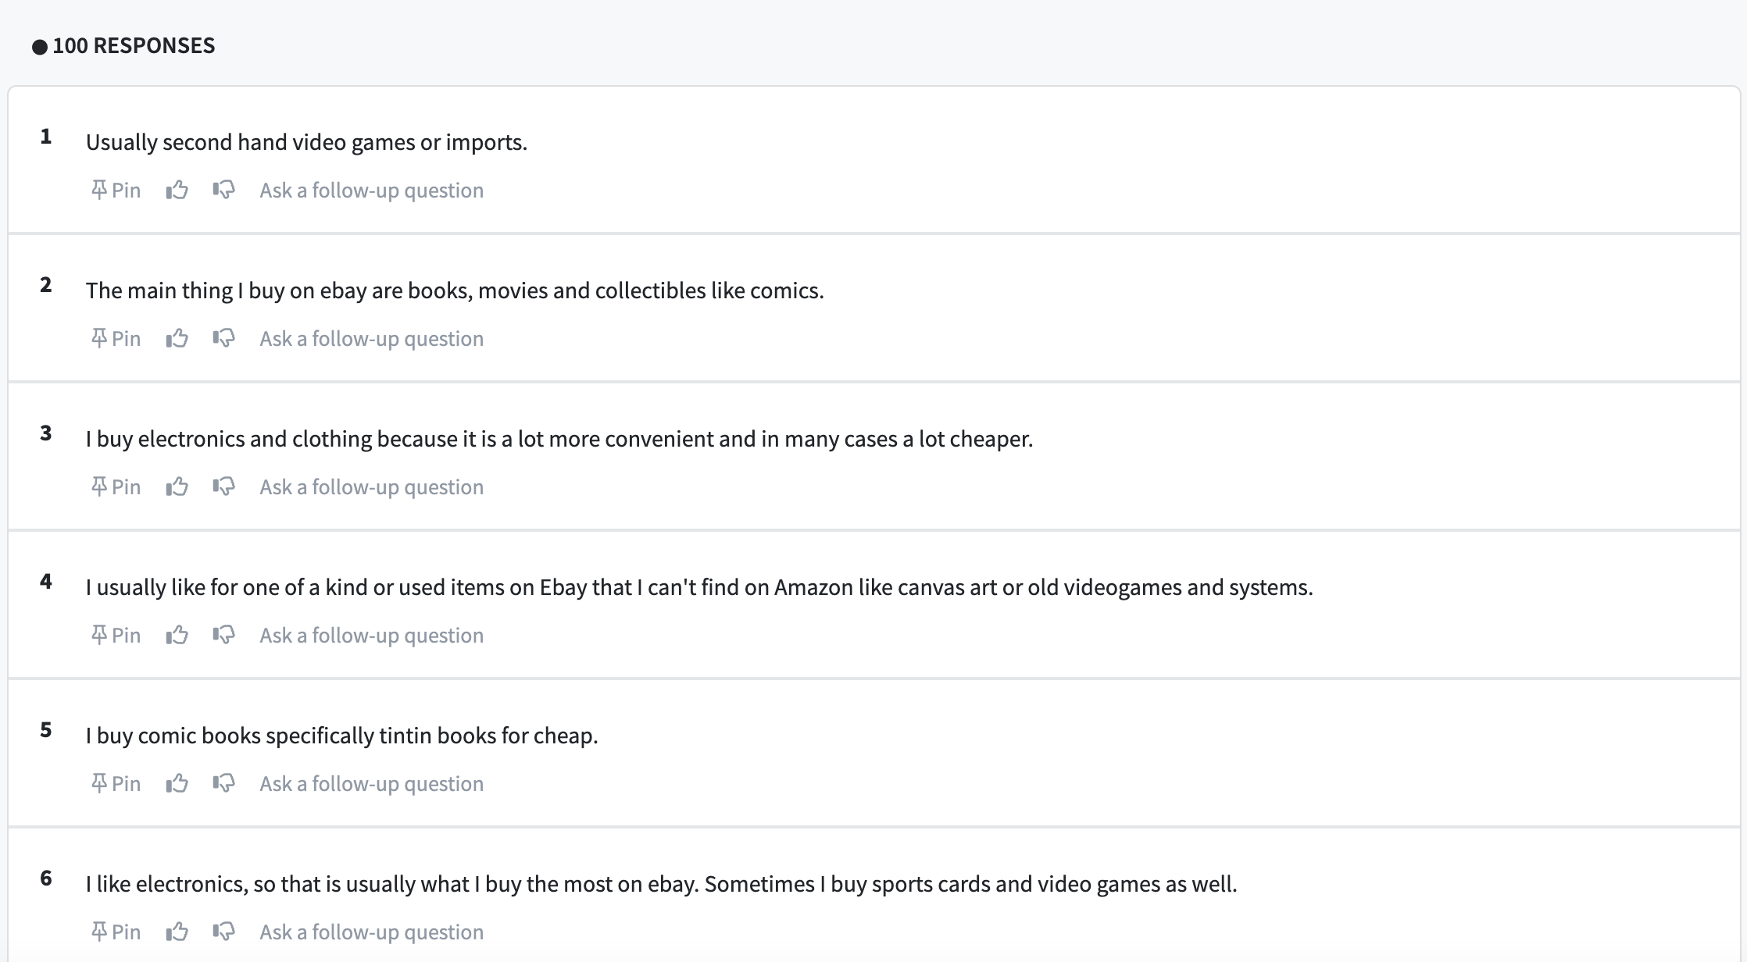This screenshot has width=1747, height=962.
Task: Dislike response 3 about electronics and clothing
Action: pyautogui.click(x=223, y=486)
